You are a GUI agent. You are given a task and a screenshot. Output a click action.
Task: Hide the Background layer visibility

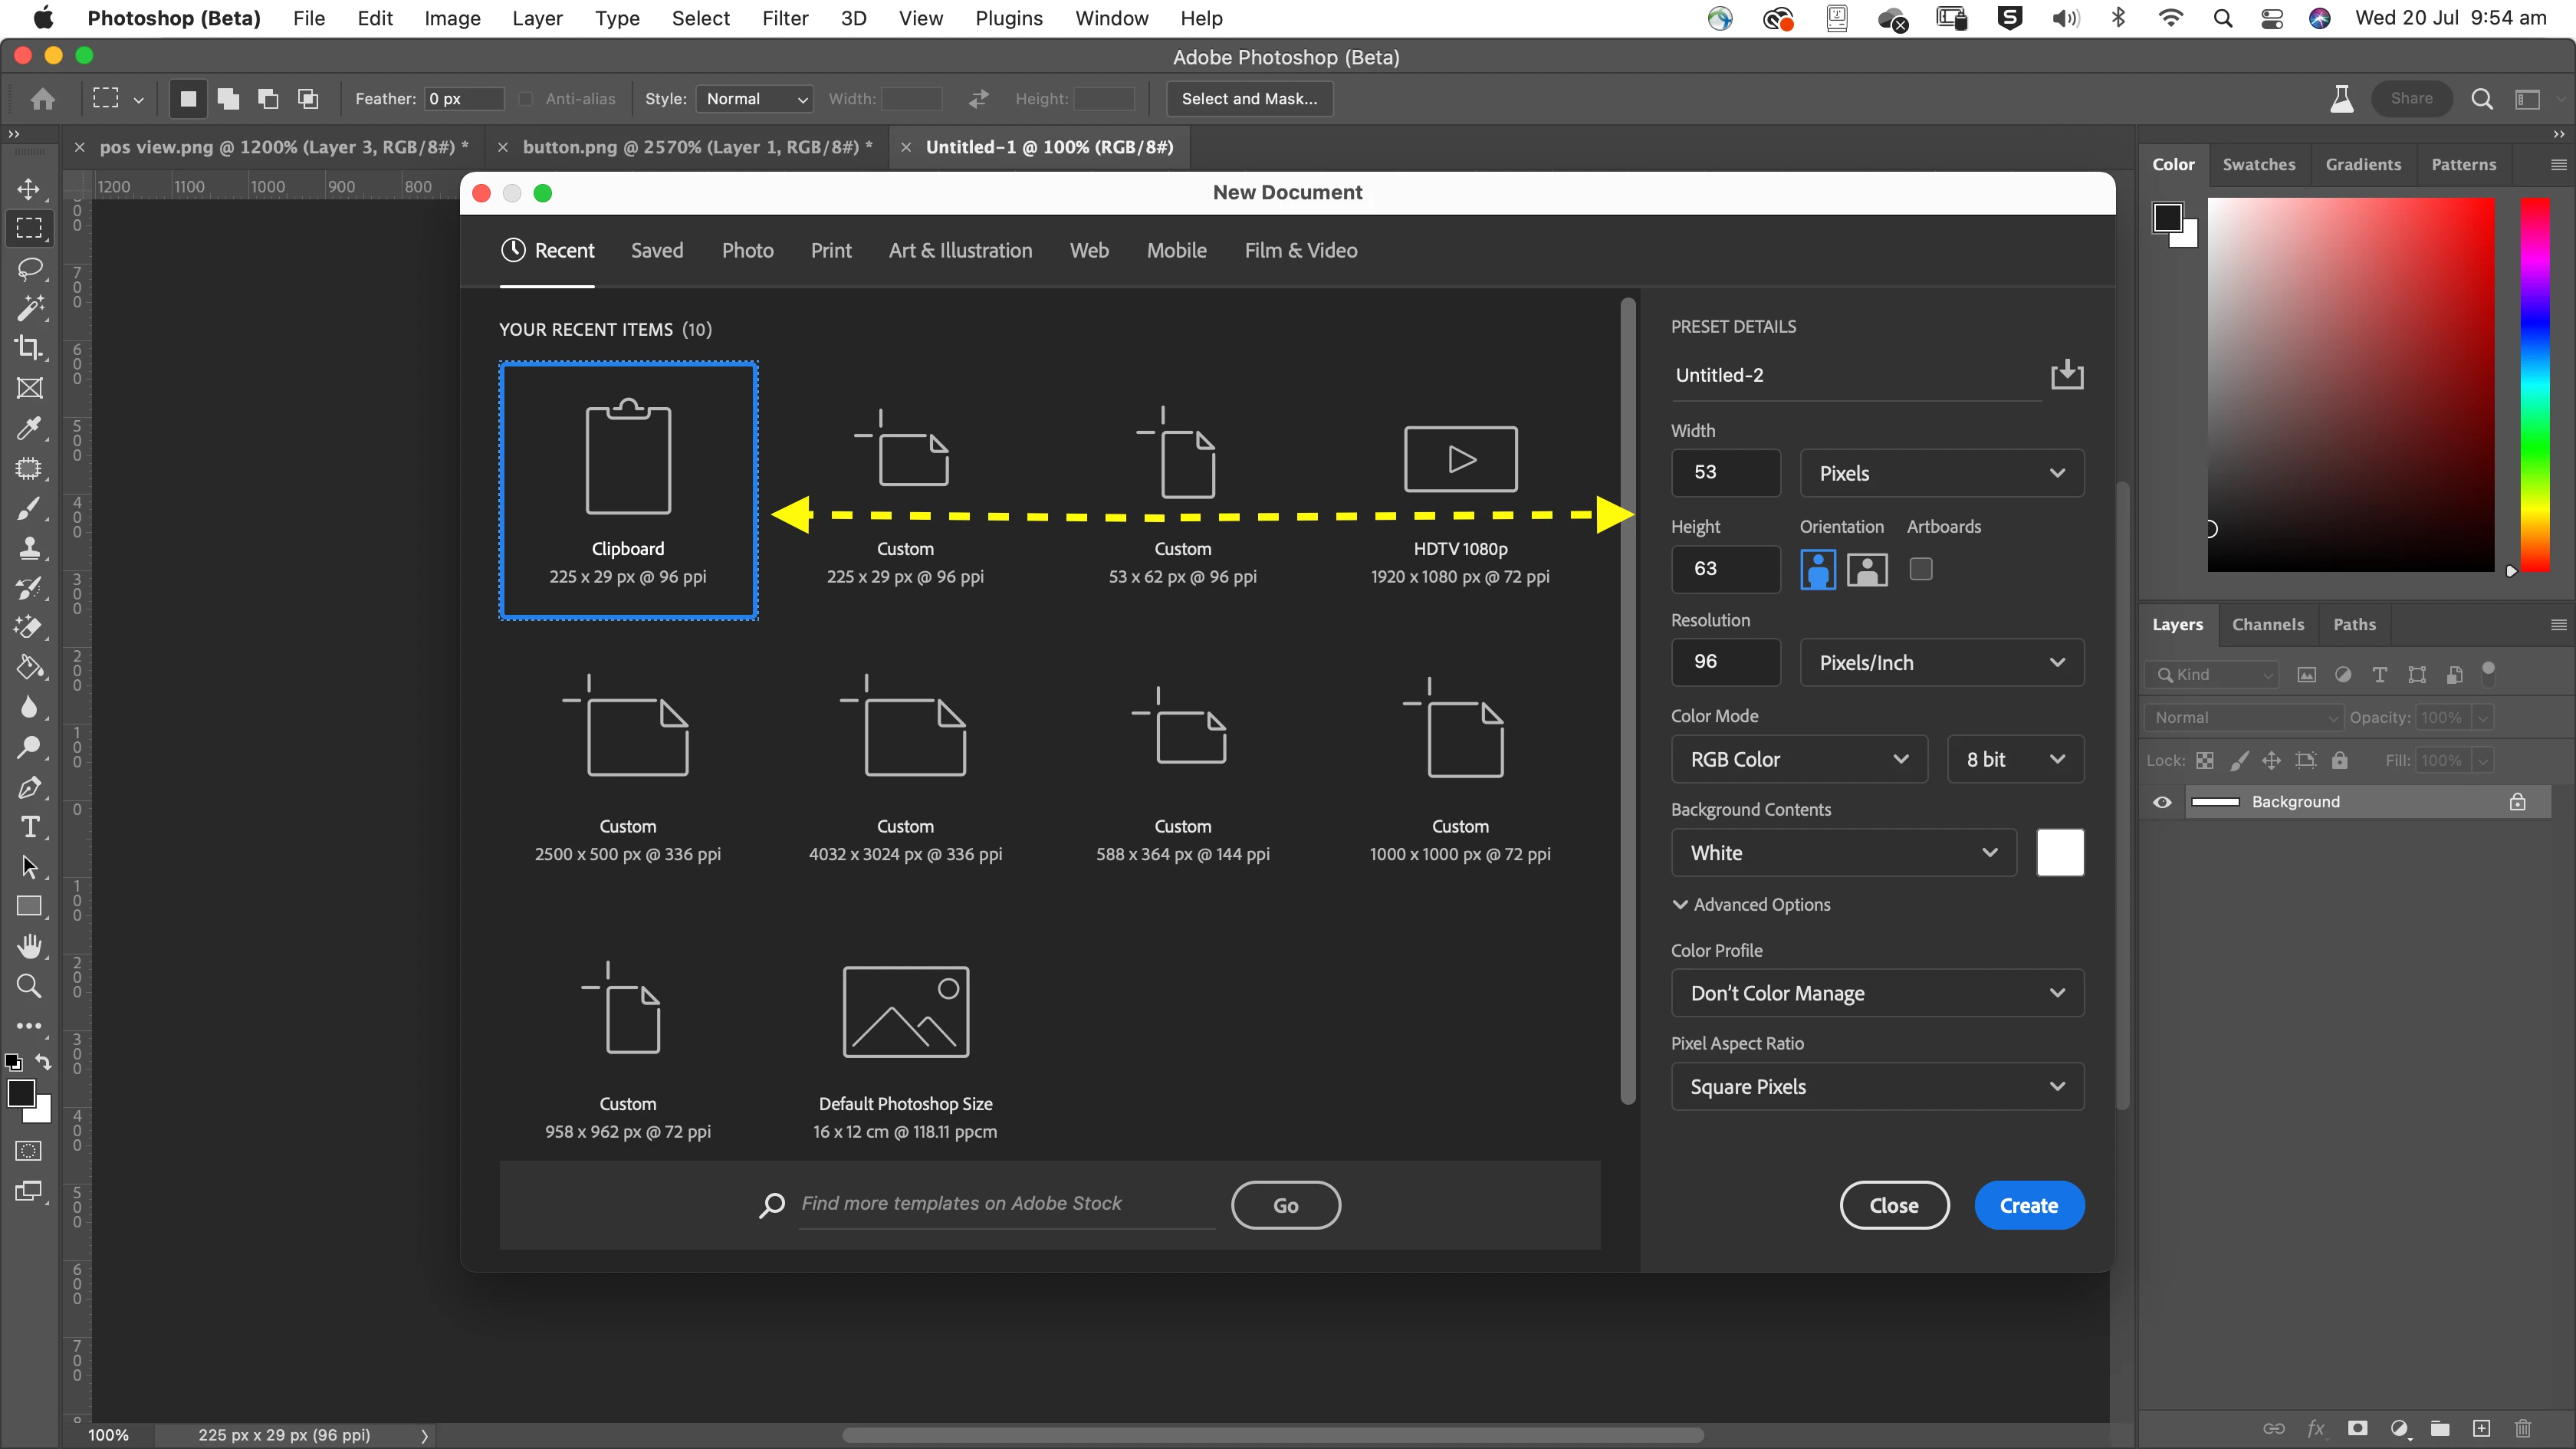pyautogui.click(x=2162, y=802)
